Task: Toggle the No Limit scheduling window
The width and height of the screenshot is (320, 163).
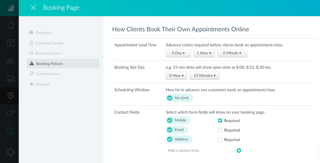Action: point(180,98)
